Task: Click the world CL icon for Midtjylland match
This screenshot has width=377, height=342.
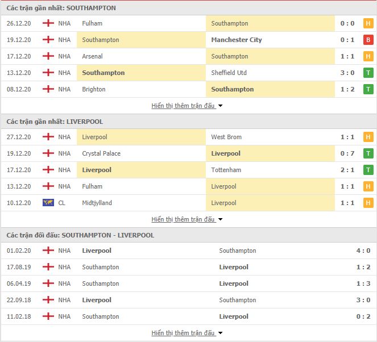Action: coord(48,203)
